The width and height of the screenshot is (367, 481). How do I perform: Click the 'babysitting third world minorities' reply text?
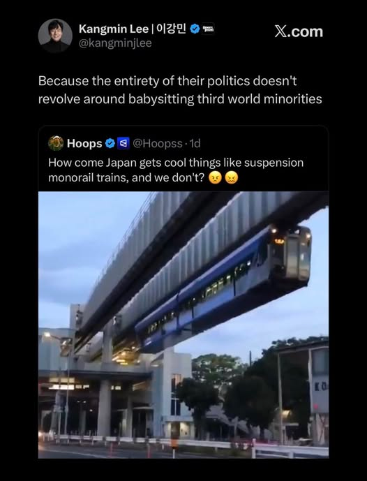(225, 99)
